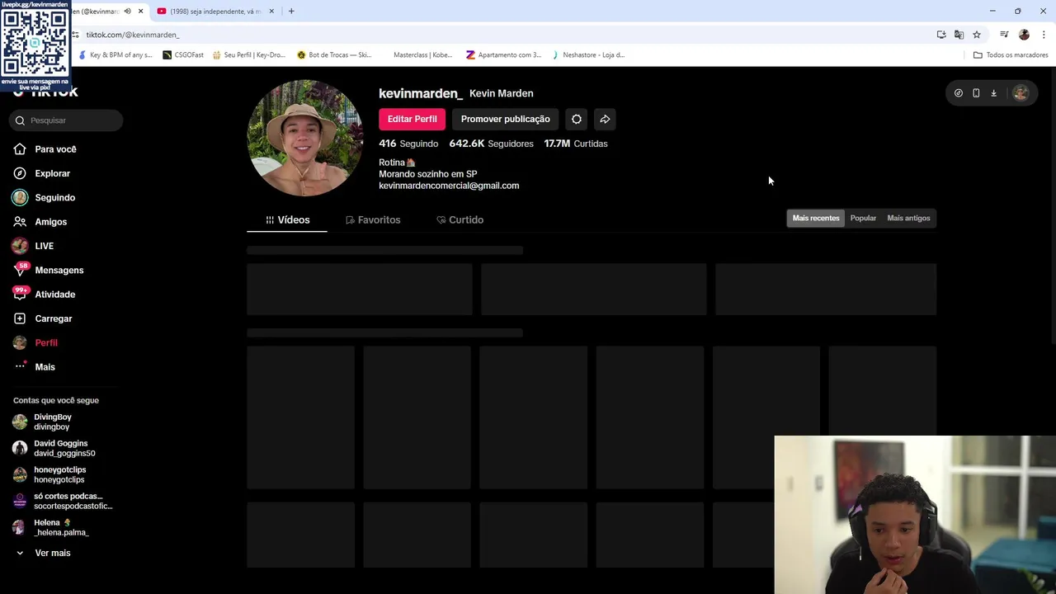Open Neshastore bookmark
This screenshot has width=1056, height=594.
point(588,55)
